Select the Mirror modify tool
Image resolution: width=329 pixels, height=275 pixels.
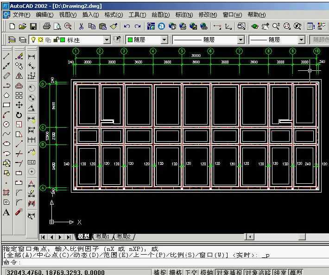tap(19, 75)
